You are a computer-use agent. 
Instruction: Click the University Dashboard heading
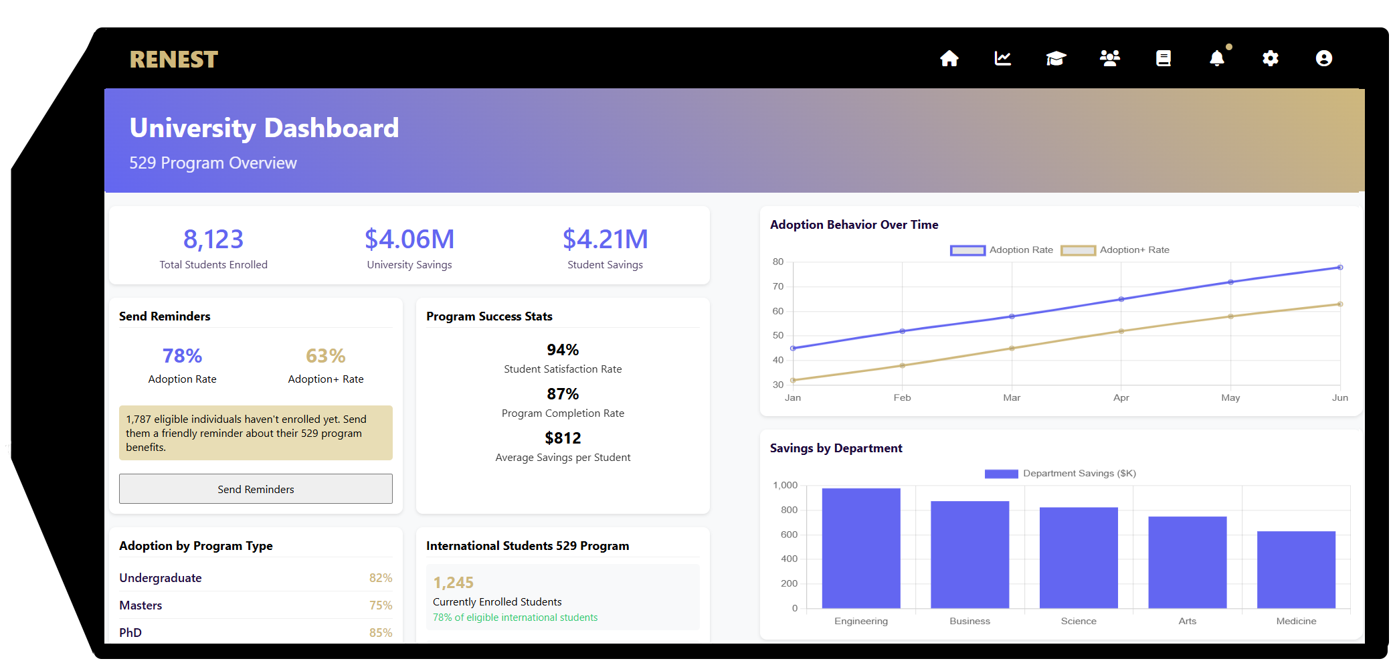point(264,128)
